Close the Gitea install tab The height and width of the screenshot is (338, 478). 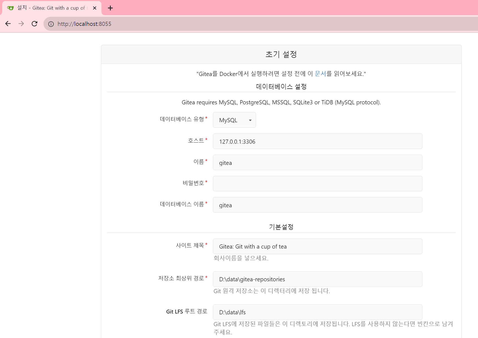95,8
